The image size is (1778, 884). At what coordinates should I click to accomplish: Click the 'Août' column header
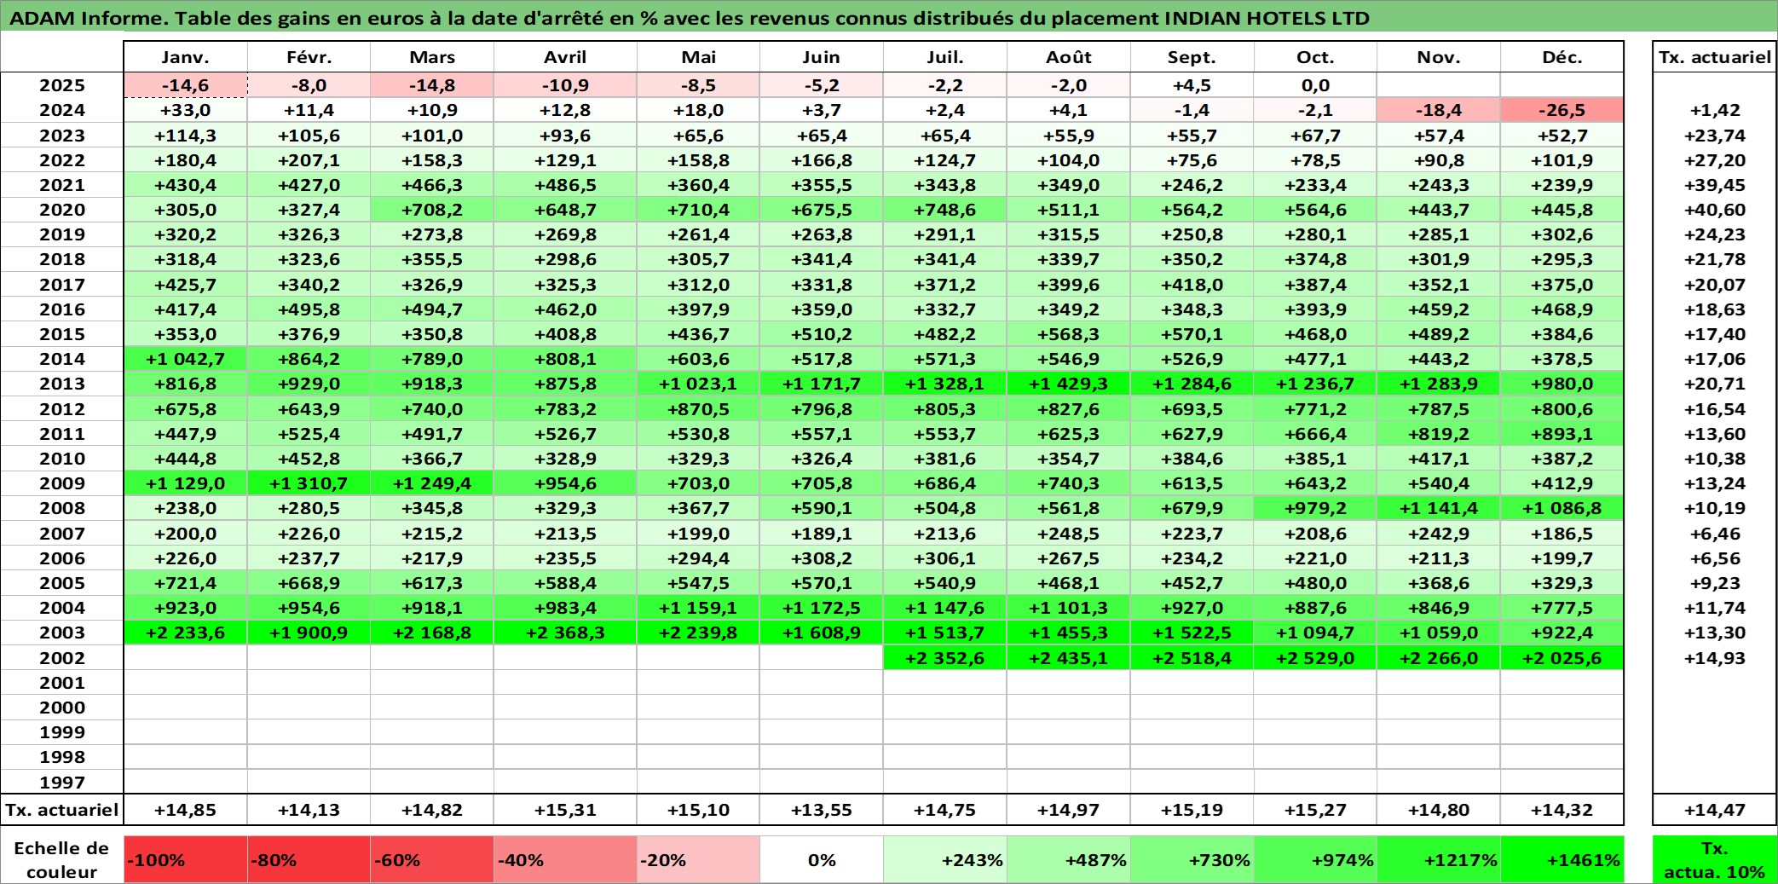click(1069, 57)
